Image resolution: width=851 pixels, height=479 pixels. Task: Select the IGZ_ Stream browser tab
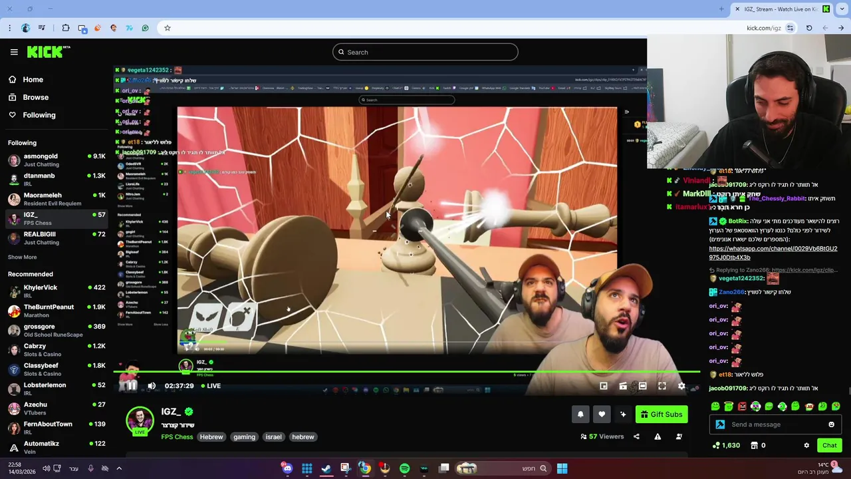point(782,9)
